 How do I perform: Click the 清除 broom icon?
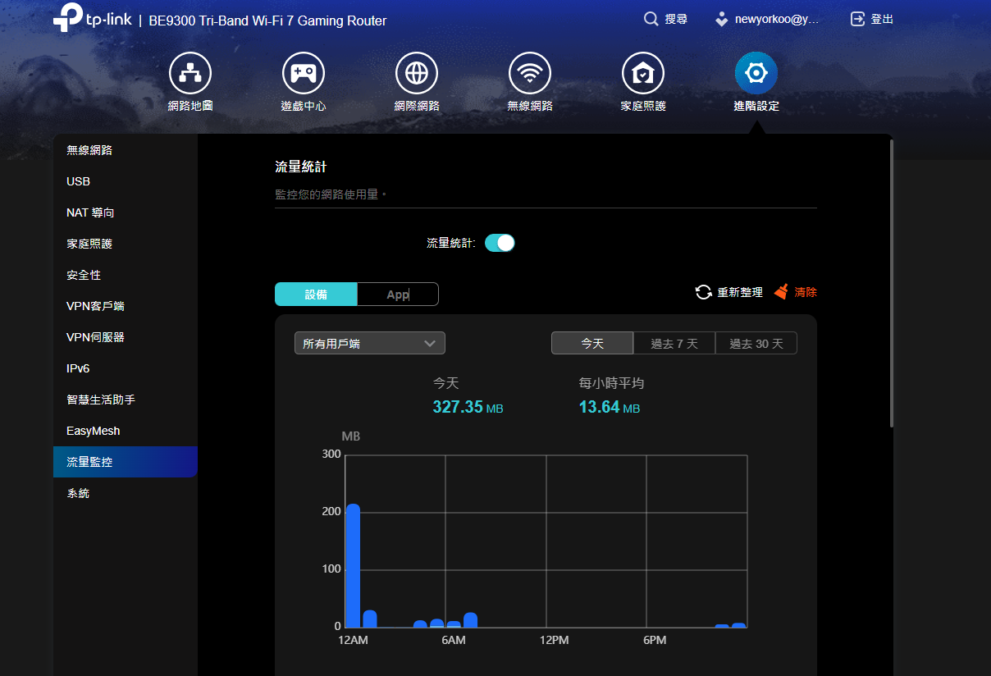coord(782,292)
